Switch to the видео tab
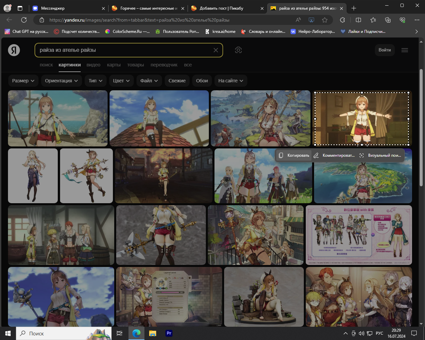The width and height of the screenshot is (425, 340). tap(93, 65)
